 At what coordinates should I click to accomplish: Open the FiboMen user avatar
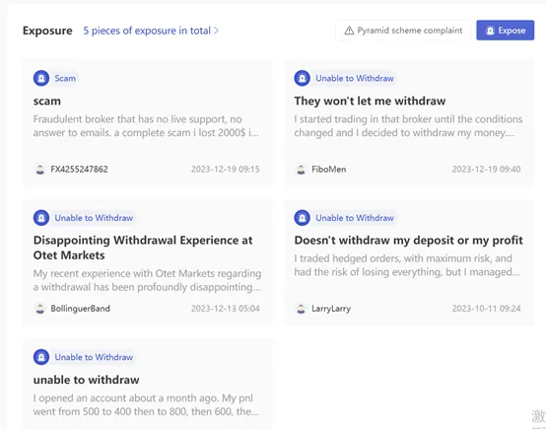pyautogui.click(x=301, y=170)
